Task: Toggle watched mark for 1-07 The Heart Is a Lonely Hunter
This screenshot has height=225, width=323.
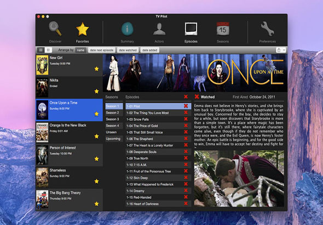Action: pos(186,145)
